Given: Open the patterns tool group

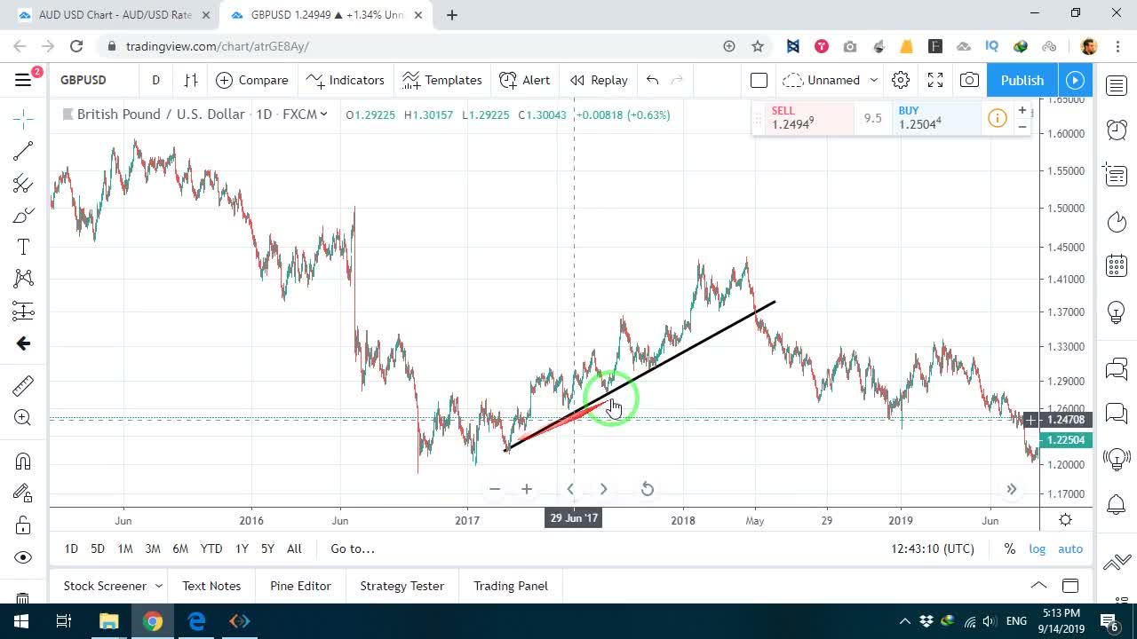Looking at the screenshot, I should 23,279.
